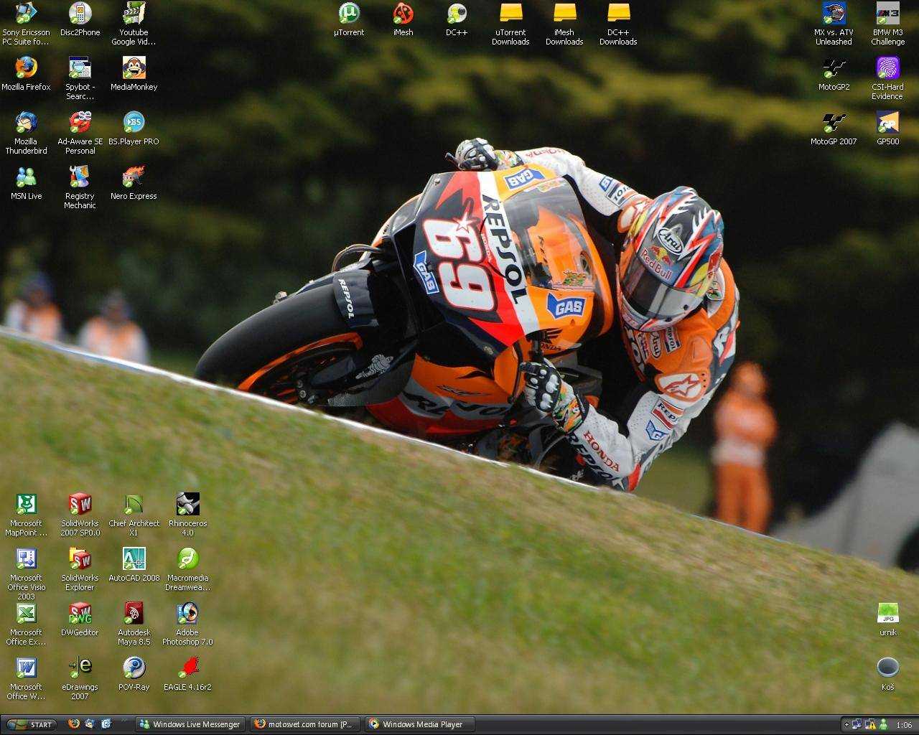Viewport: 919px width, 735px height.
Task: Select the GP500 game icon
Action: (x=887, y=128)
